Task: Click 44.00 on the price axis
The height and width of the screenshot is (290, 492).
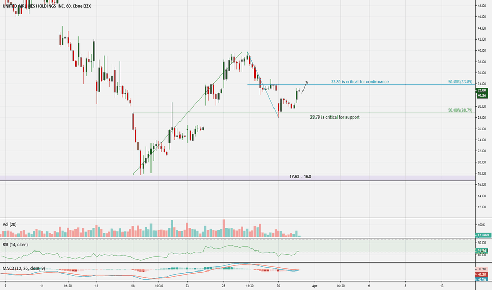Action: tap(481, 28)
